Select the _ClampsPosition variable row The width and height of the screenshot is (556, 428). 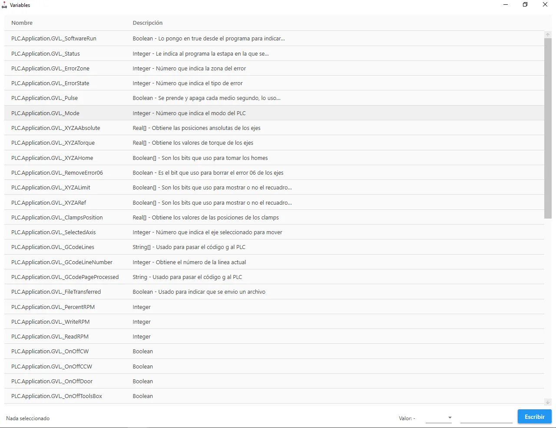pyautogui.click(x=274, y=217)
